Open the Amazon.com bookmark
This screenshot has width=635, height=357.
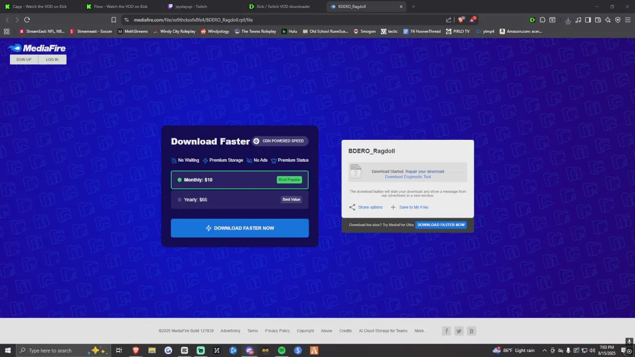point(520,31)
